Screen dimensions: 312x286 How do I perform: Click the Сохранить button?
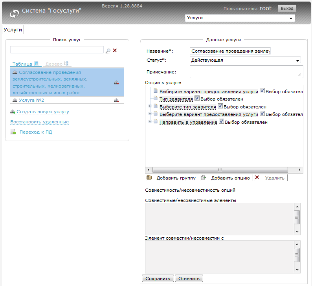[158, 279]
